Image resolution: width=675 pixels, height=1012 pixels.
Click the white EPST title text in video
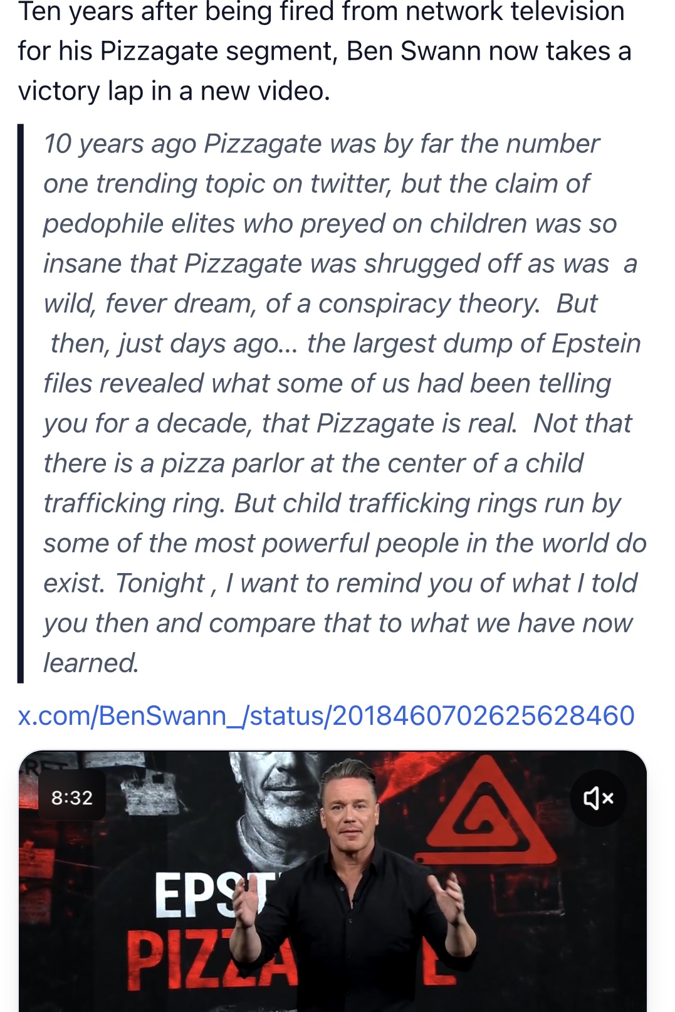point(213,895)
